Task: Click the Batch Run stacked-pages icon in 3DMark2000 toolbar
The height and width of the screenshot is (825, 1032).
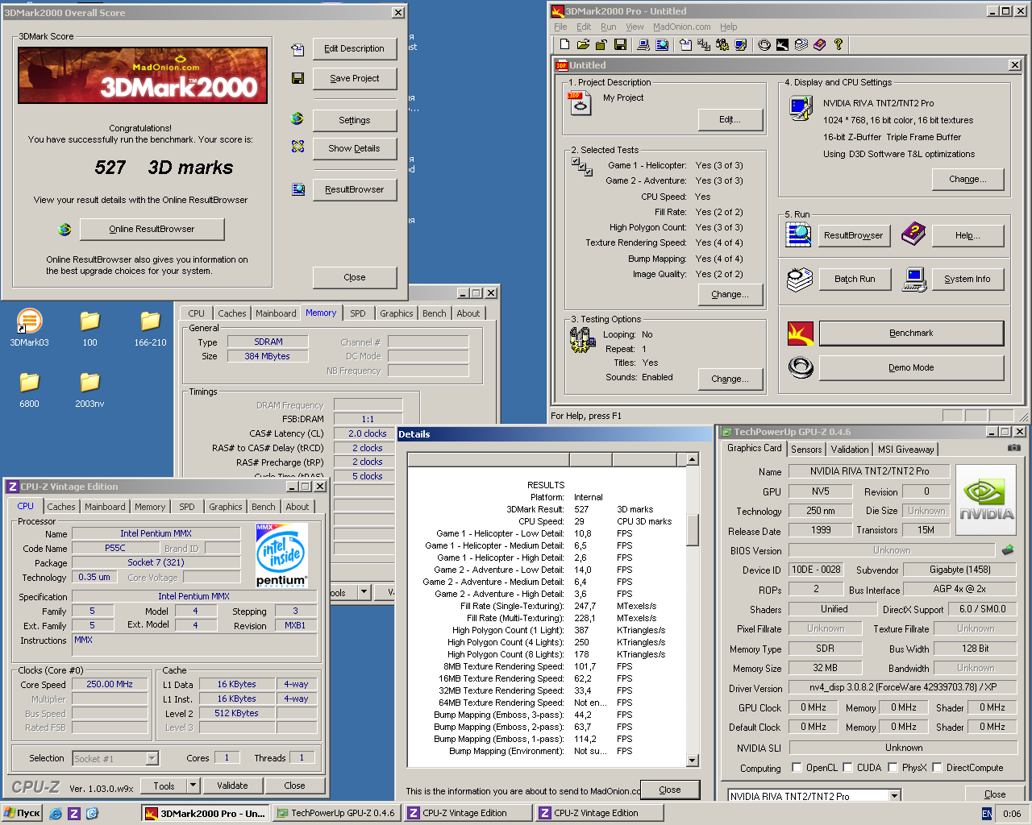Action: point(801,44)
